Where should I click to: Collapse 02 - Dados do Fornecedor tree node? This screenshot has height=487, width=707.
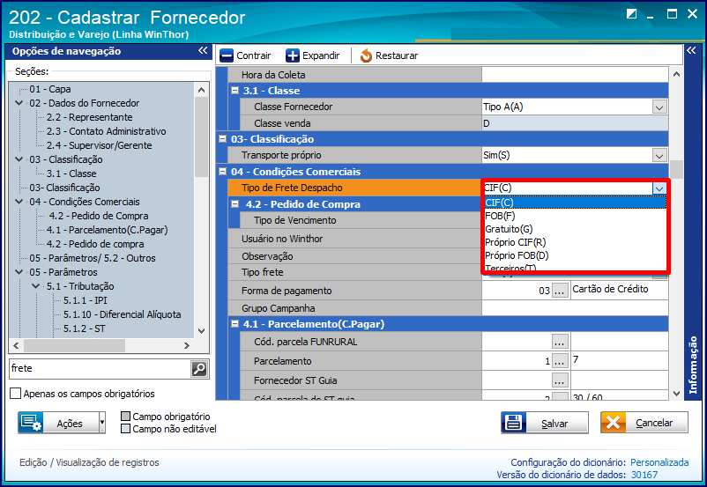tap(19, 103)
